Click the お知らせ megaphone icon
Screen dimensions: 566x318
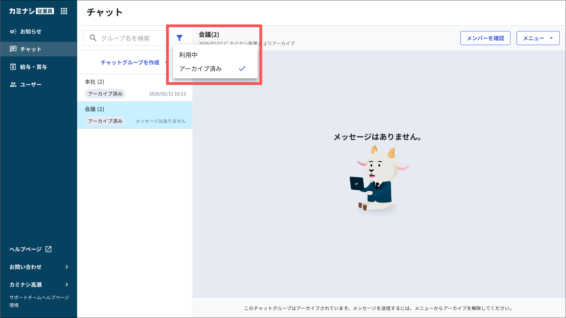(13, 31)
